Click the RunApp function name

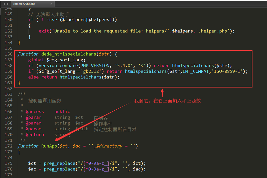pyautogui.click(x=49, y=146)
